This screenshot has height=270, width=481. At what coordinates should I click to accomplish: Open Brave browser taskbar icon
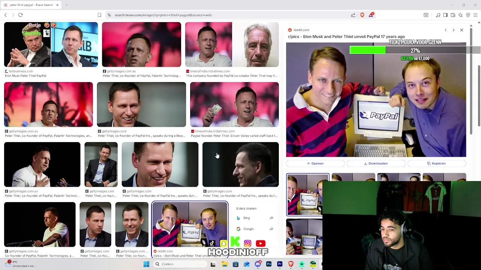click(x=291, y=264)
